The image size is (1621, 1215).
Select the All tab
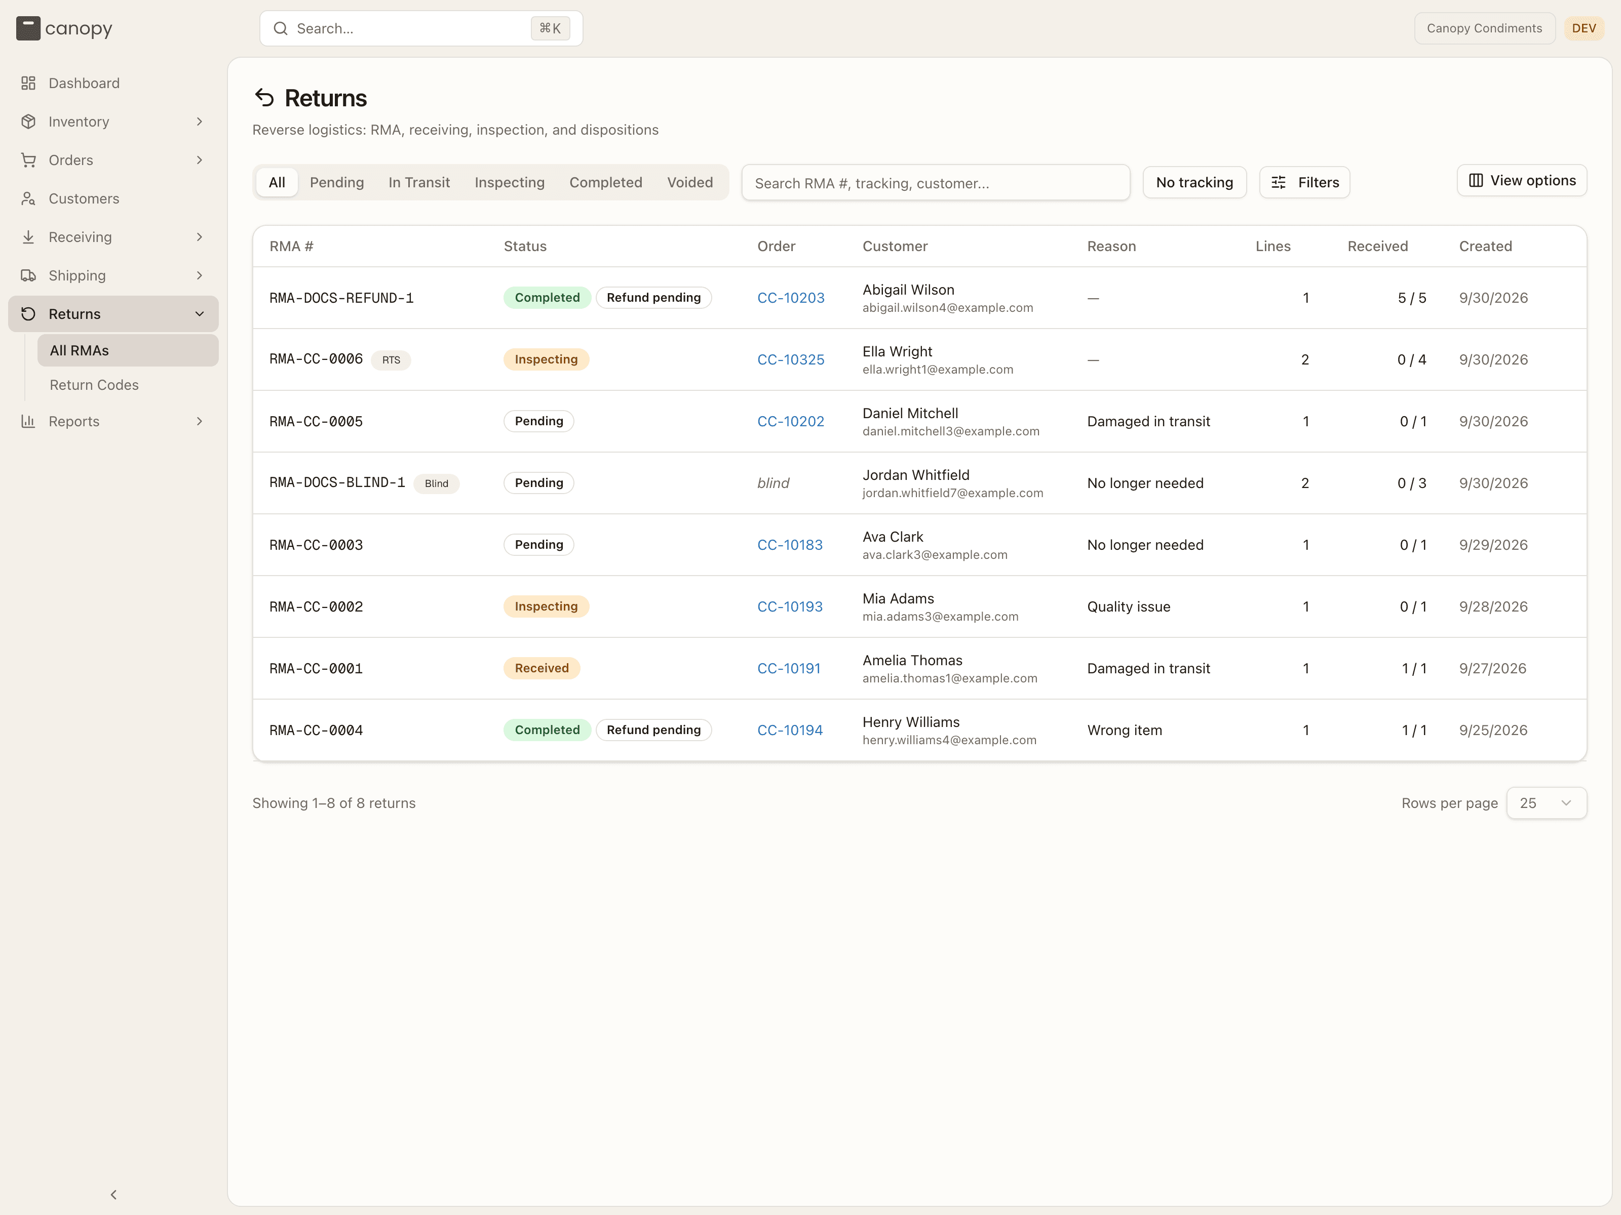click(277, 182)
